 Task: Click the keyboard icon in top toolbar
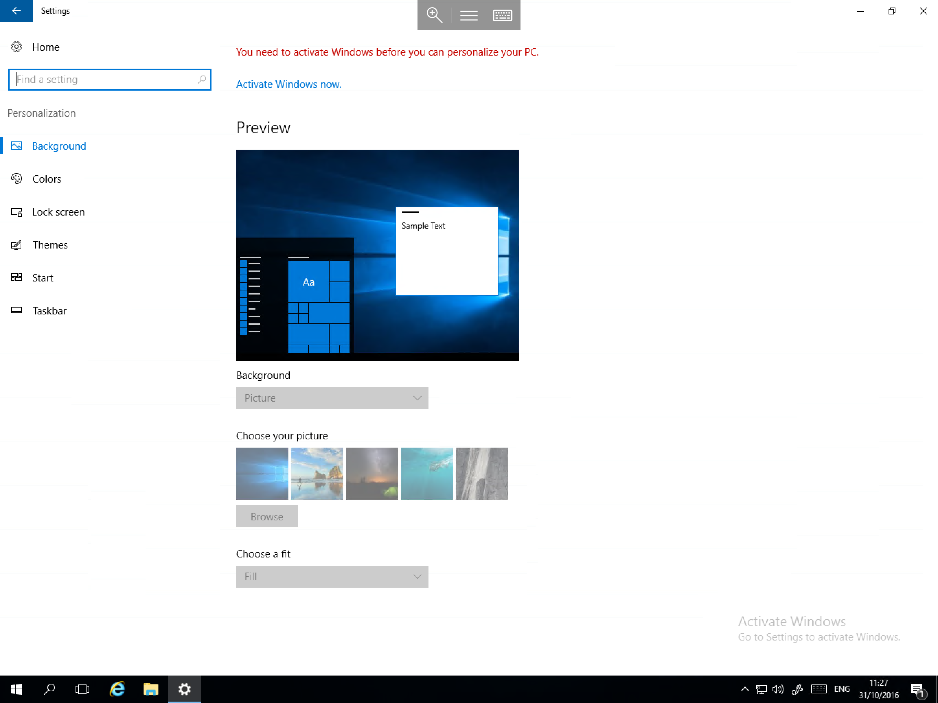(503, 15)
